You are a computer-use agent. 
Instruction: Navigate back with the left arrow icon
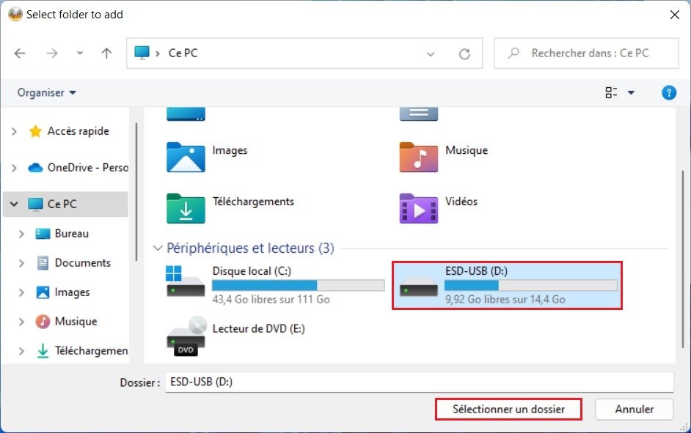20,53
